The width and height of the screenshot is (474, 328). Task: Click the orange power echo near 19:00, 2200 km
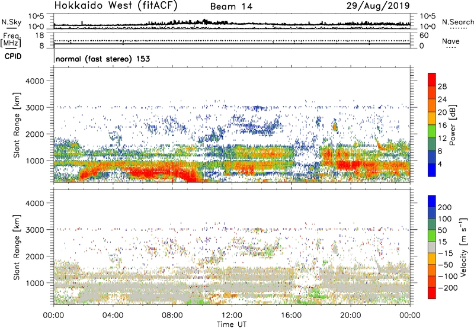click(x=335, y=126)
